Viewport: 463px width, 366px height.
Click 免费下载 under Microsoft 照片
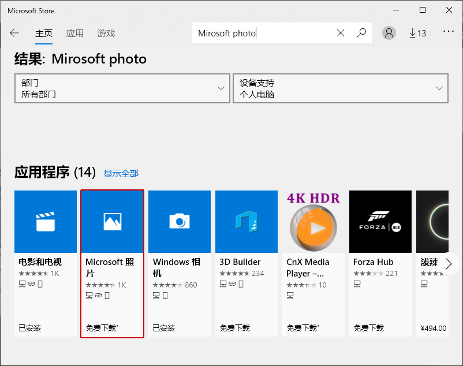point(102,328)
